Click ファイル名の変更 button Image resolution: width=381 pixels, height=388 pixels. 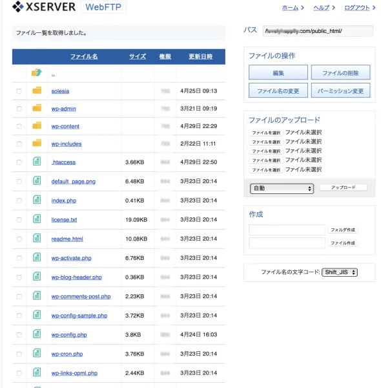278,91
